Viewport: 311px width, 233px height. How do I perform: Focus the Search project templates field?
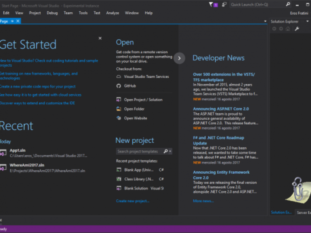point(139,151)
